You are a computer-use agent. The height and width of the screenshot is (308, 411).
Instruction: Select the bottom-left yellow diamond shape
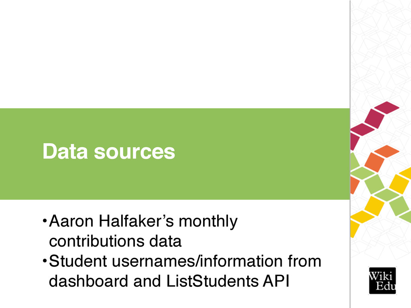click(354, 229)
